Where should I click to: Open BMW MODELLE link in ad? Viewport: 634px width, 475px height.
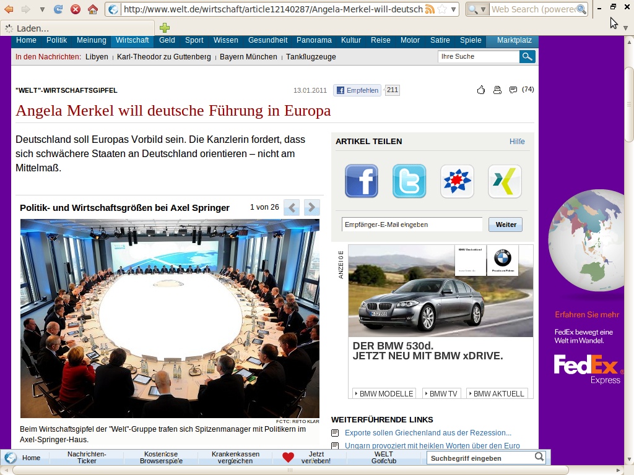384,394
